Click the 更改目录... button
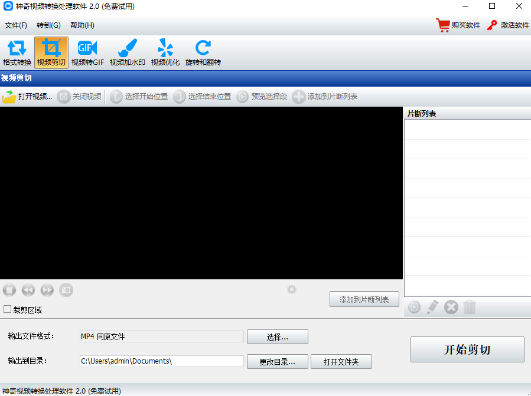Screen dimensions: 531x396 [x=278, y=362]
